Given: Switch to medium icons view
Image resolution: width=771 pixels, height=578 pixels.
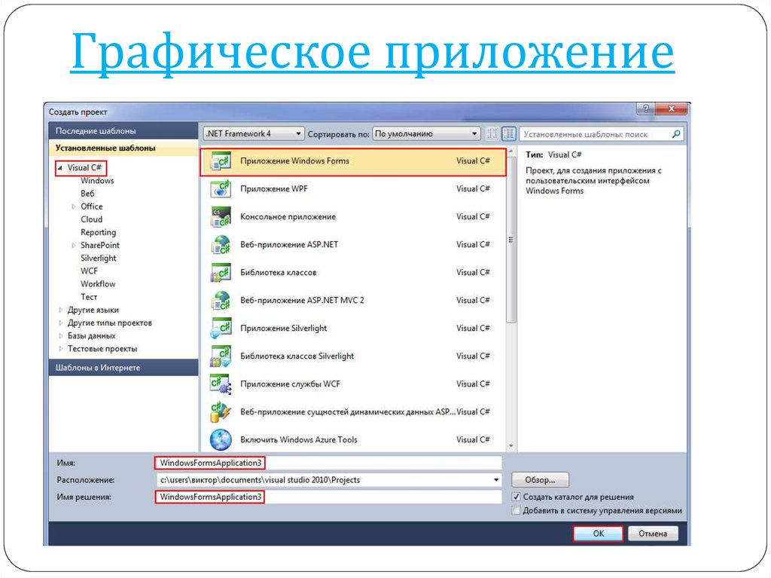Looking at the screenshot, I should coord(509,134).
